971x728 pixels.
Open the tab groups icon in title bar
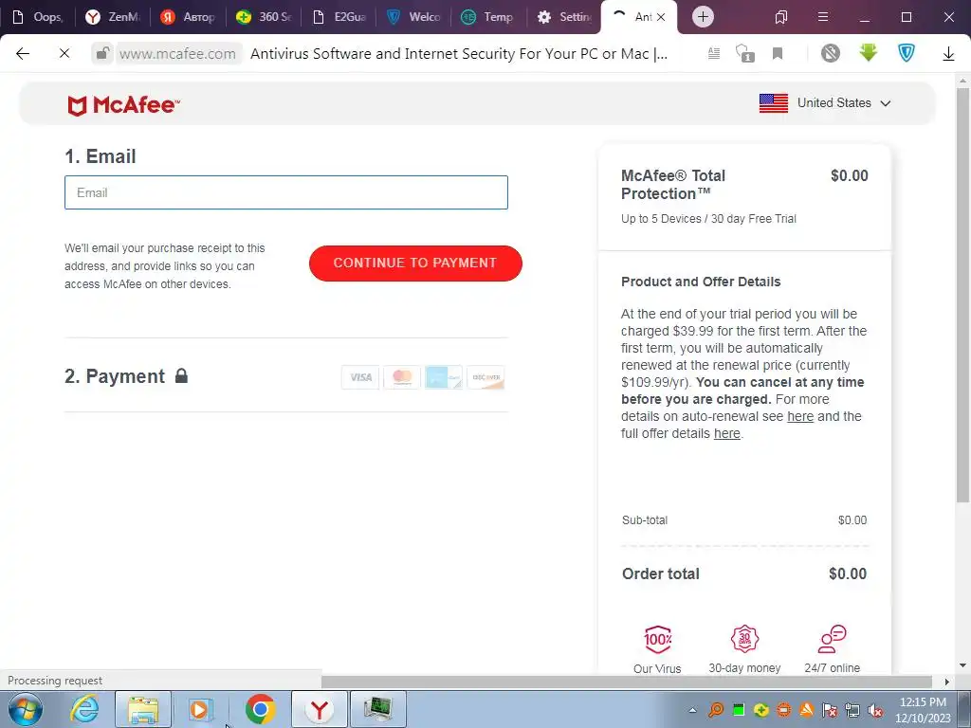tap(781, 17)
